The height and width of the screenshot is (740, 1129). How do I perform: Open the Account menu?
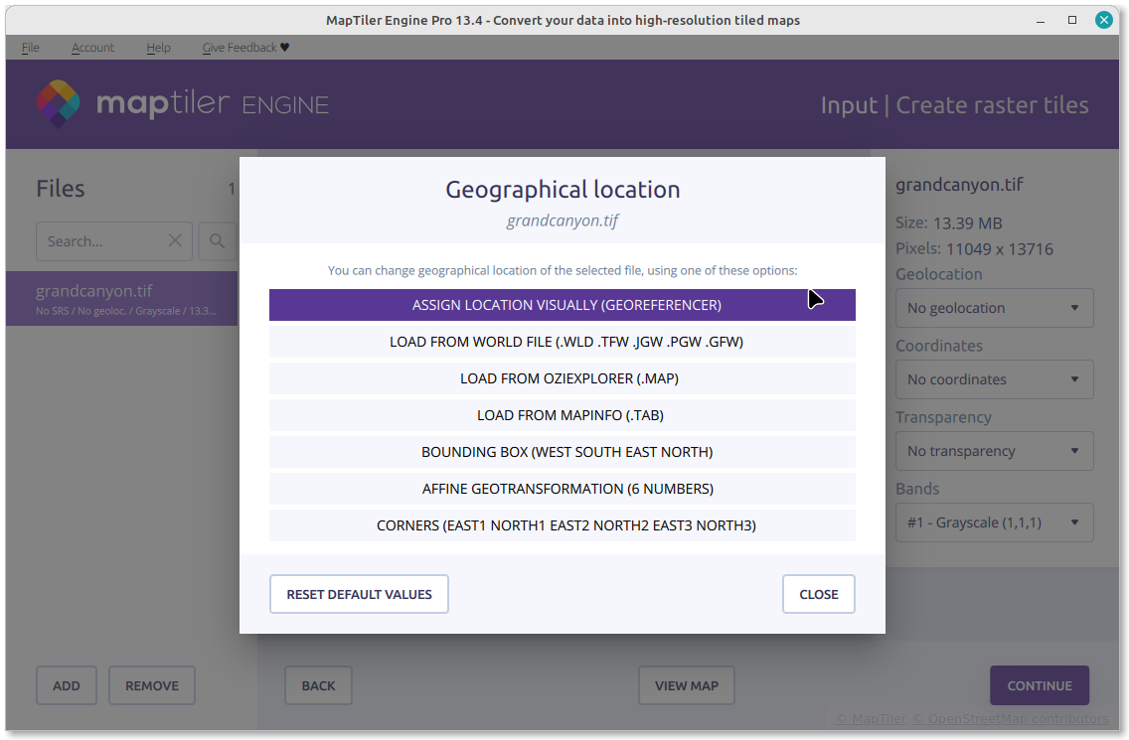point(92,48)
